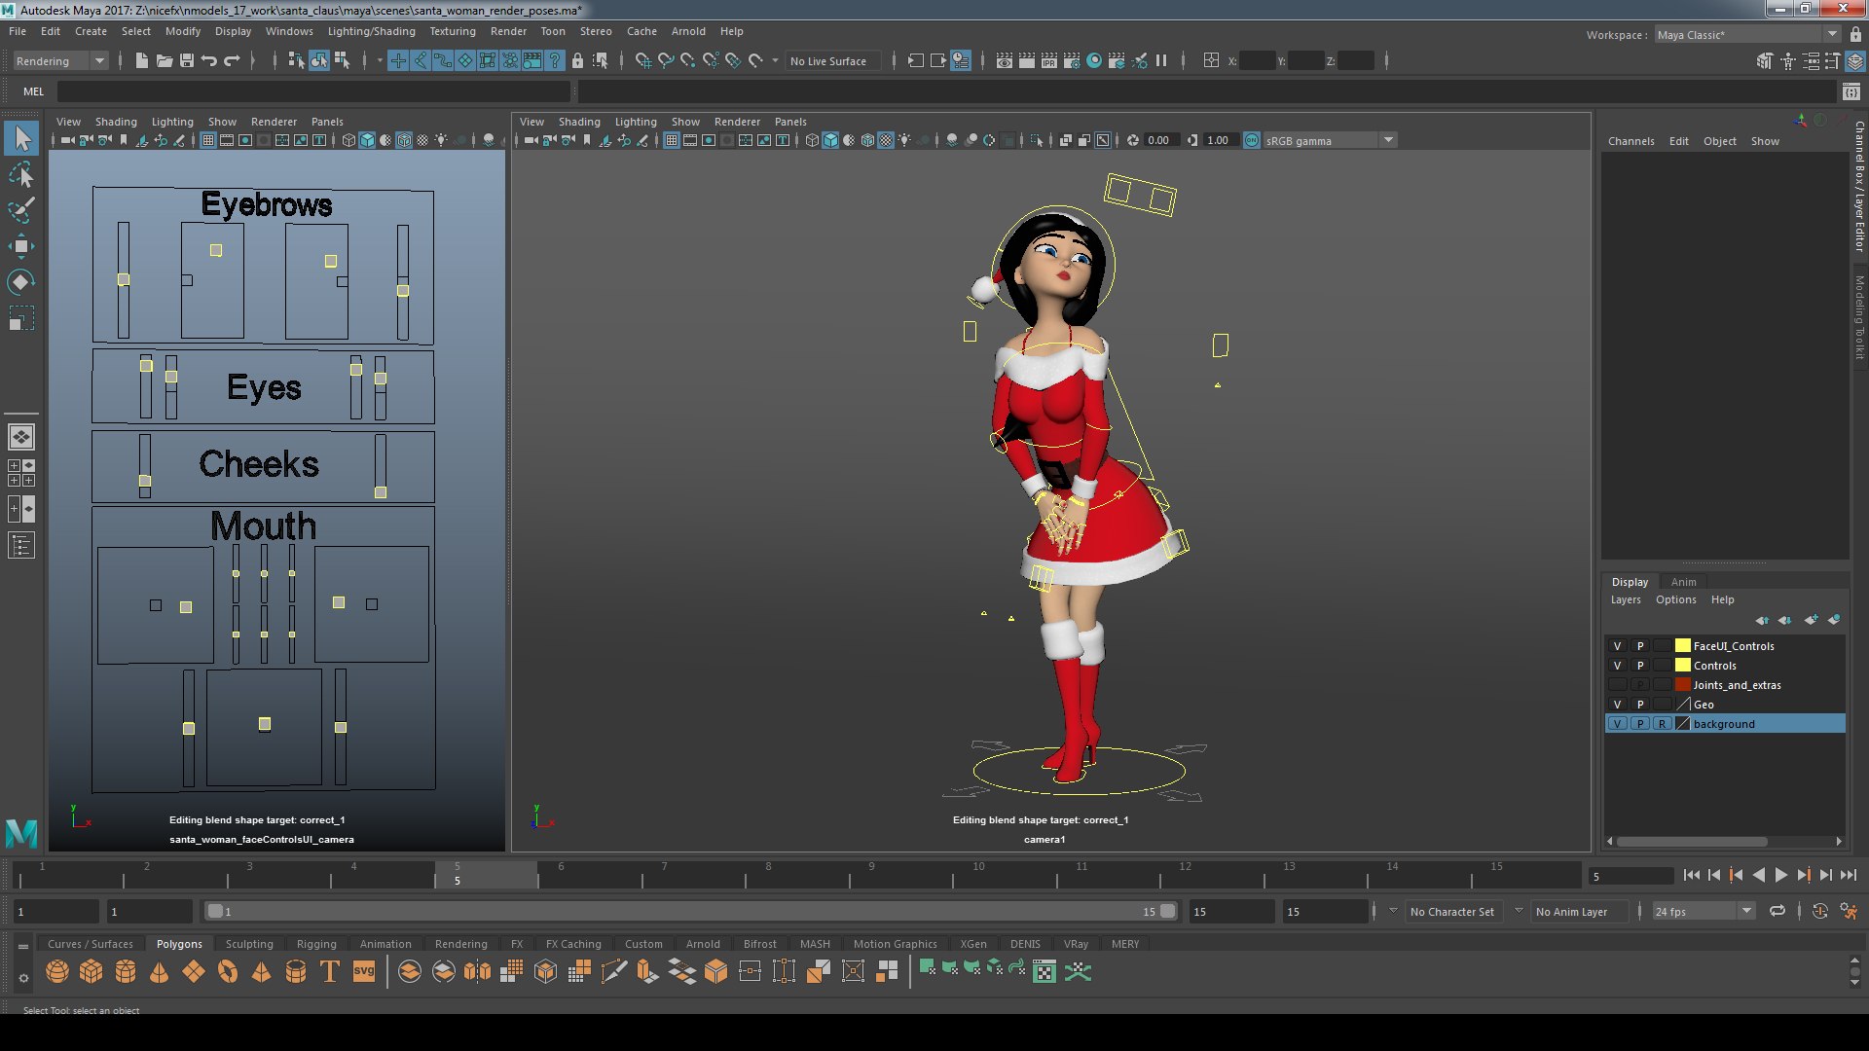This screenshot has height=1051, width=1869.
Task: Click the open scene folder icon
Action: (x=165, y=60)
